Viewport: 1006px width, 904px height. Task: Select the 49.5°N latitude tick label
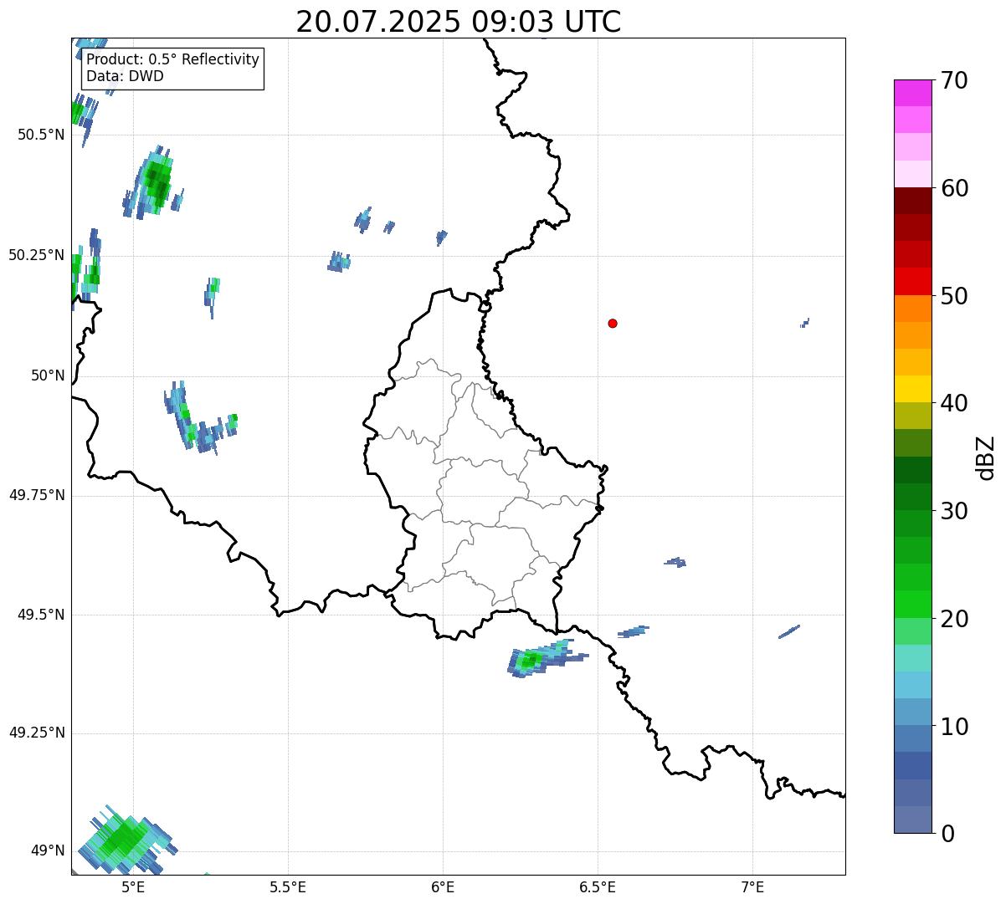pyautogui.click(x=40, y=615)
